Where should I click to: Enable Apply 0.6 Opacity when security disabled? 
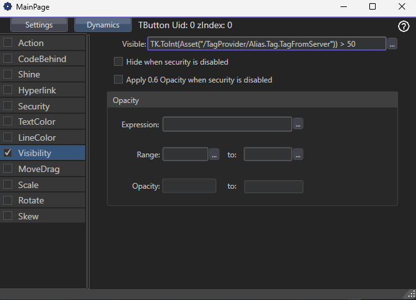pyautogui.click(x=118, y=80)
